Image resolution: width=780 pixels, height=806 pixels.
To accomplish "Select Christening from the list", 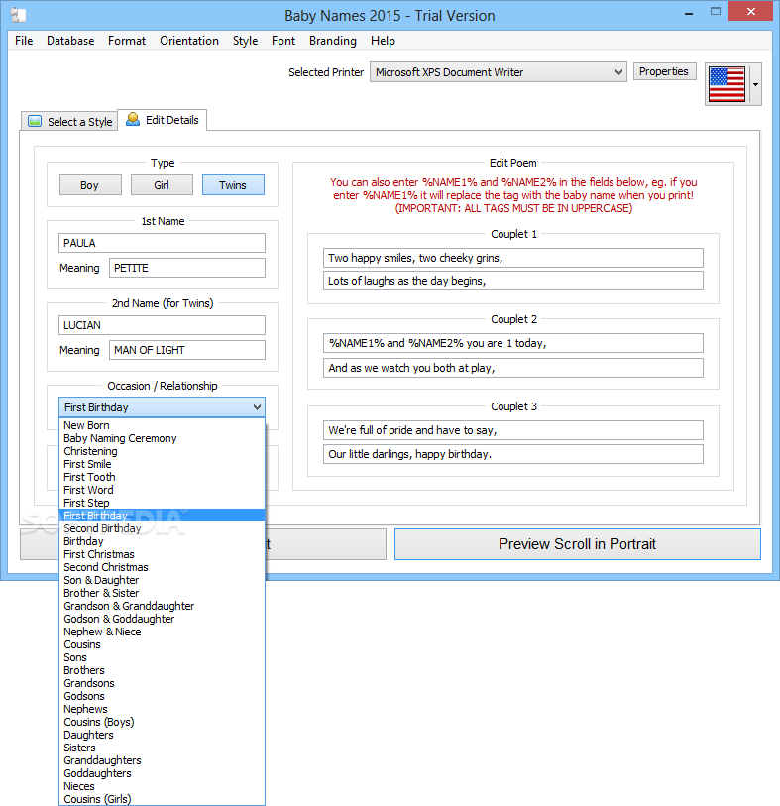I will 162,451.
